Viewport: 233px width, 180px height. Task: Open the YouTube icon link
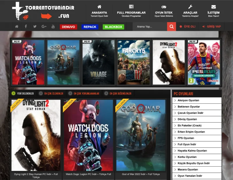[x=53, y=27]
